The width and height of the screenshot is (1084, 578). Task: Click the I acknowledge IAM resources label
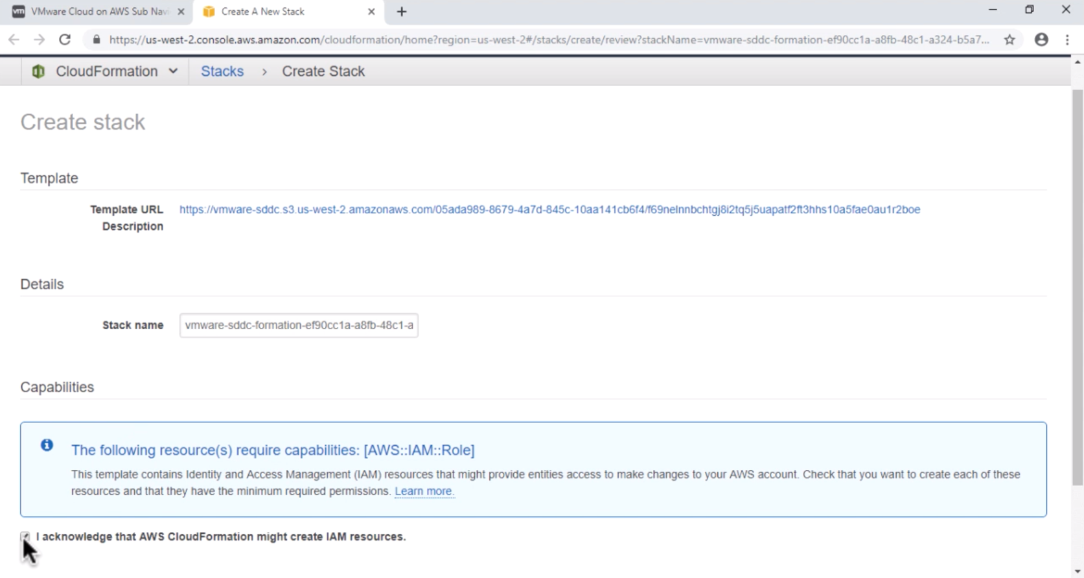coord(221,537)
